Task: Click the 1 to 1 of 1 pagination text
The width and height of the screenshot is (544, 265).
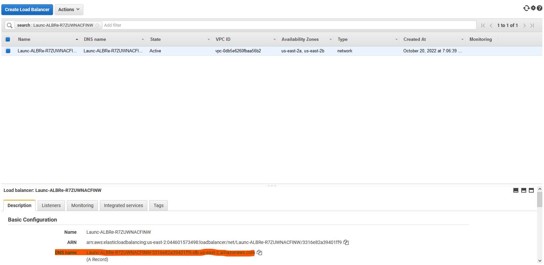Action: point(507,25)
